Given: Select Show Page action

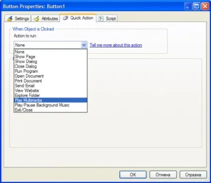Looking at the screenshot, I should [x=51, y=56].
